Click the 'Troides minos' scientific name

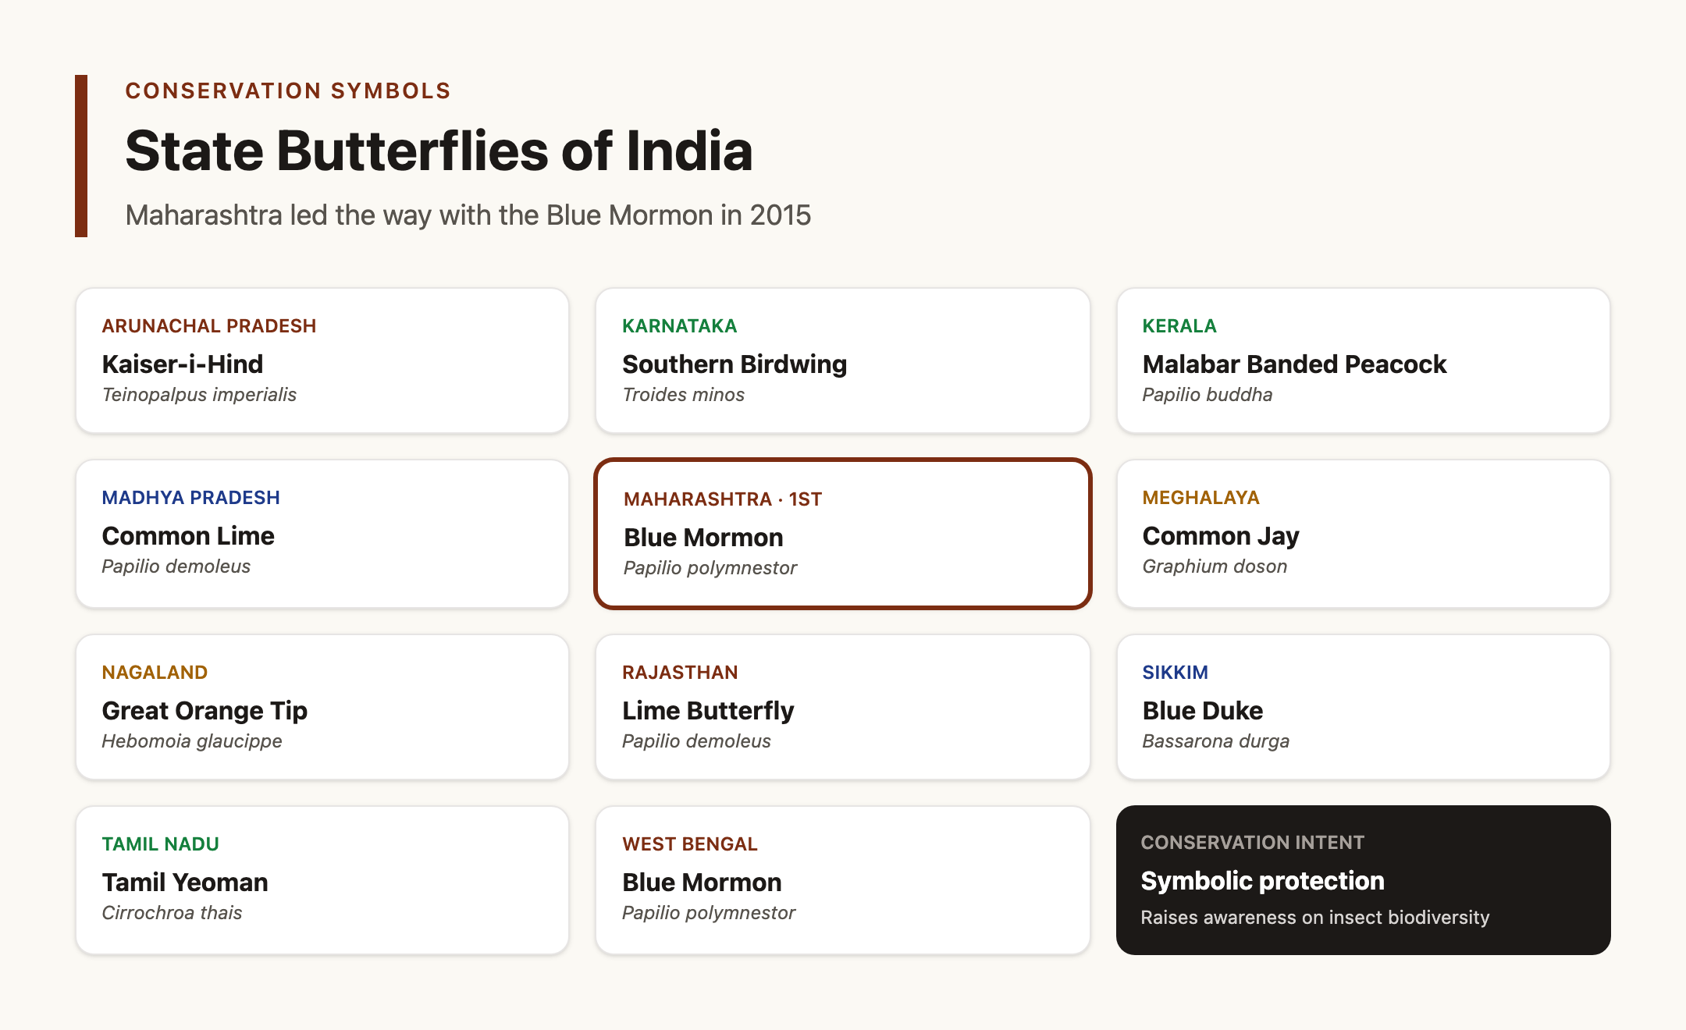(x=683, y=395)
